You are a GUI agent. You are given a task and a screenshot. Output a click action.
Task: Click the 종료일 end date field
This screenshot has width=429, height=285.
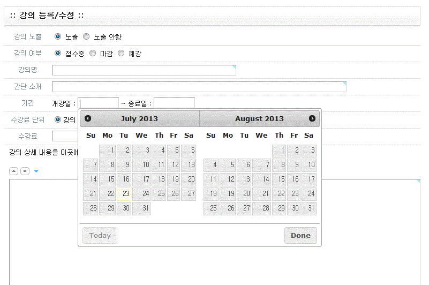[x=174, y=103]
